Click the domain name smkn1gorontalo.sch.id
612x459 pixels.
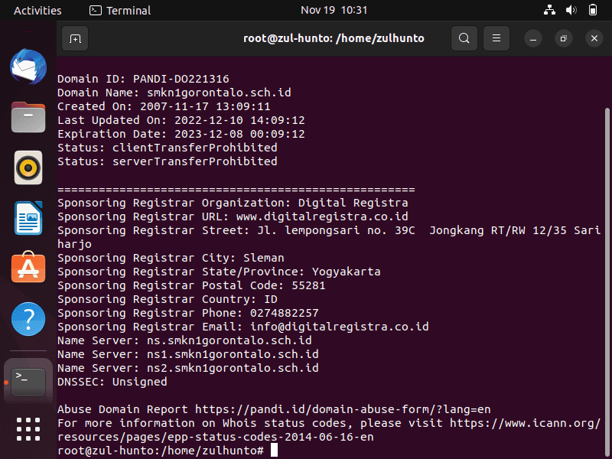(x=219, y=93)
